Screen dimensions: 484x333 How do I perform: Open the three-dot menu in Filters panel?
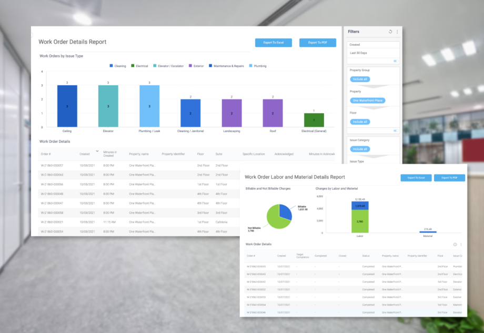[397, 32]
